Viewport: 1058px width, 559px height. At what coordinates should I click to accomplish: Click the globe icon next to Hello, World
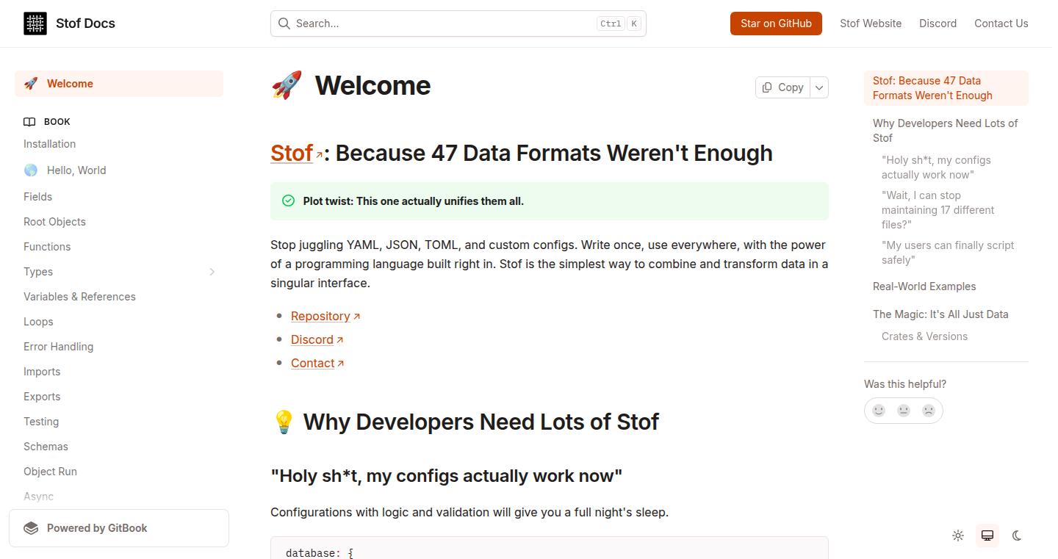tap(30, 170)
